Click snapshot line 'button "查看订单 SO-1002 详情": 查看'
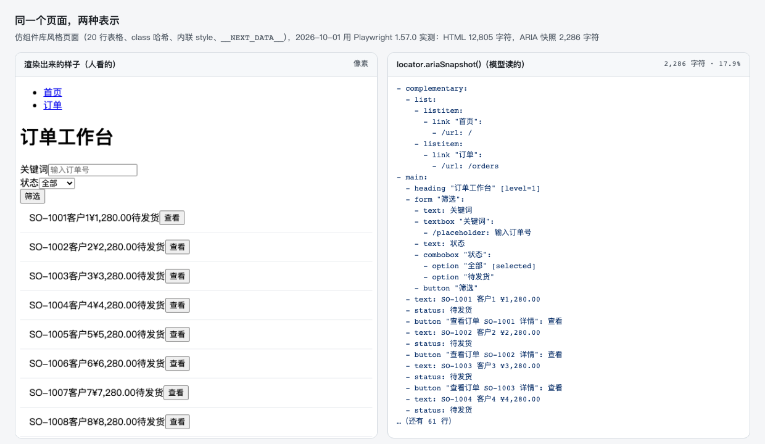The image size is (765, 444). 484,355
